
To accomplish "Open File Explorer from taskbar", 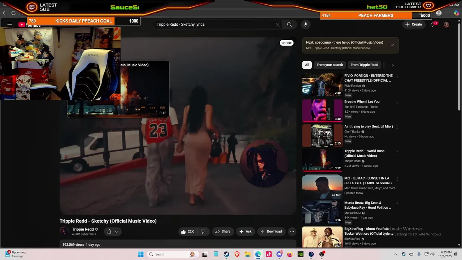I will point(248,254).
